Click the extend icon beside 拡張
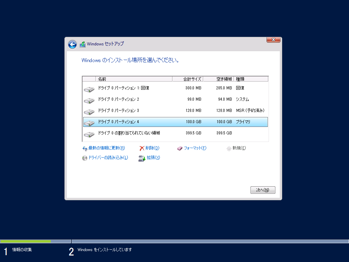349x262 pixels. (x=141, y=158)
